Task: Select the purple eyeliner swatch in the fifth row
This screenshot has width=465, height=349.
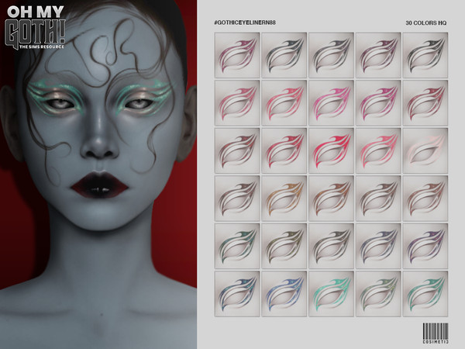Action: click(x=426, y=246)
